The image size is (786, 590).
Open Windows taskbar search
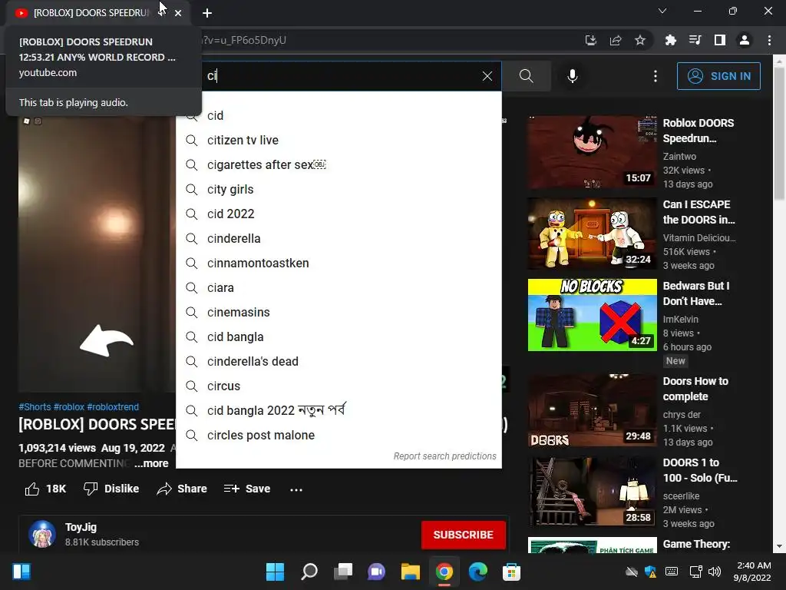pyautogui.click(x=309, y=572)
